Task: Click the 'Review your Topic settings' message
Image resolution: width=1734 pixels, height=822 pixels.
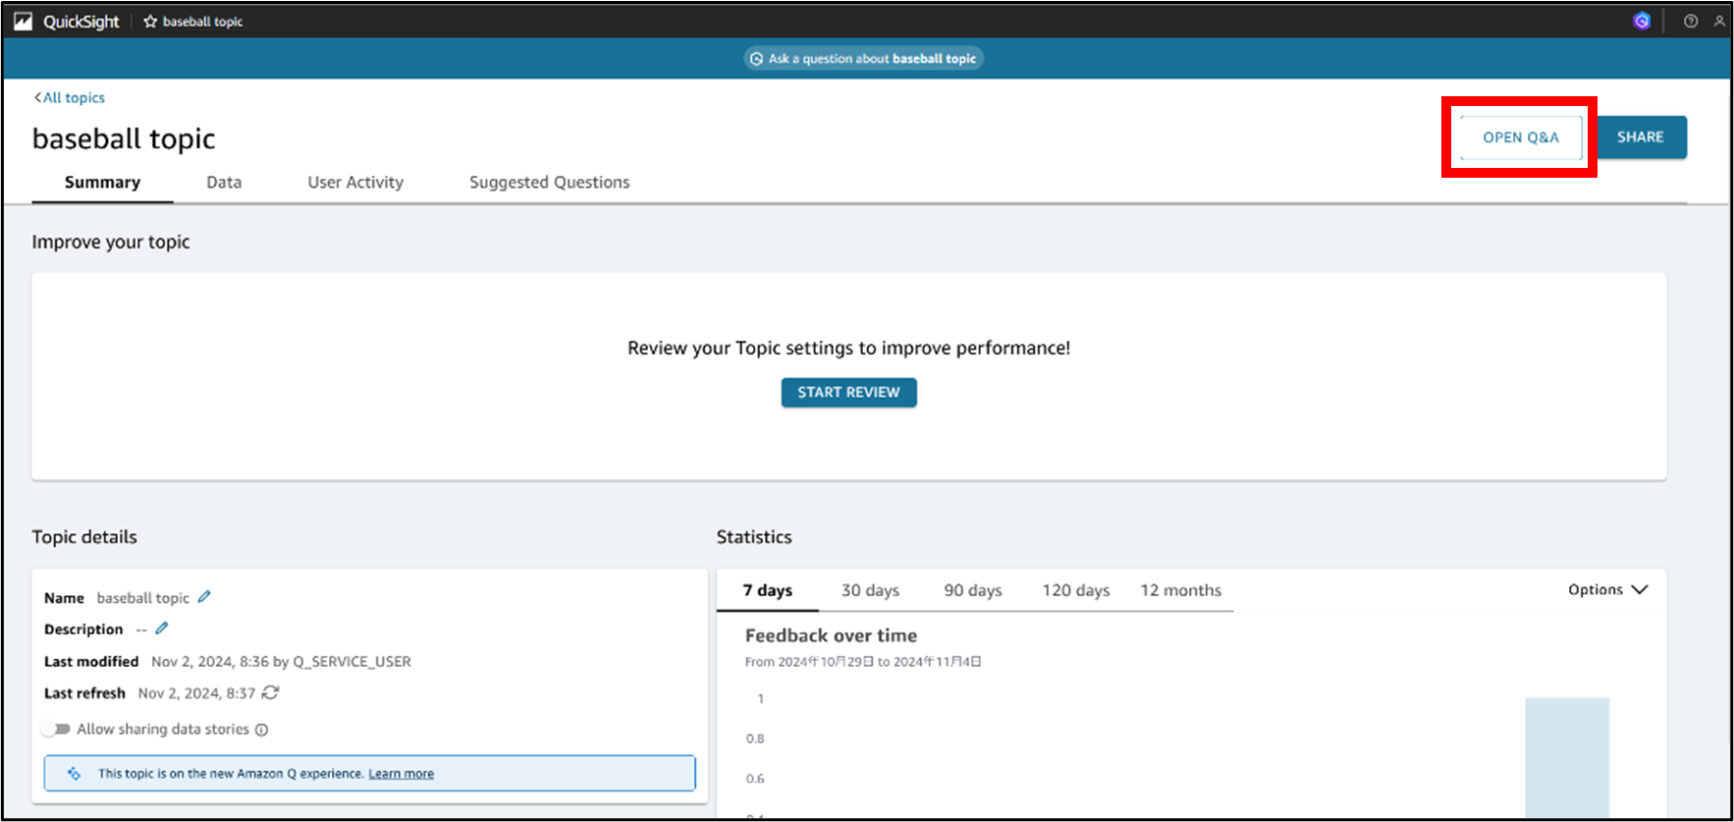Action: coord(849,348)
